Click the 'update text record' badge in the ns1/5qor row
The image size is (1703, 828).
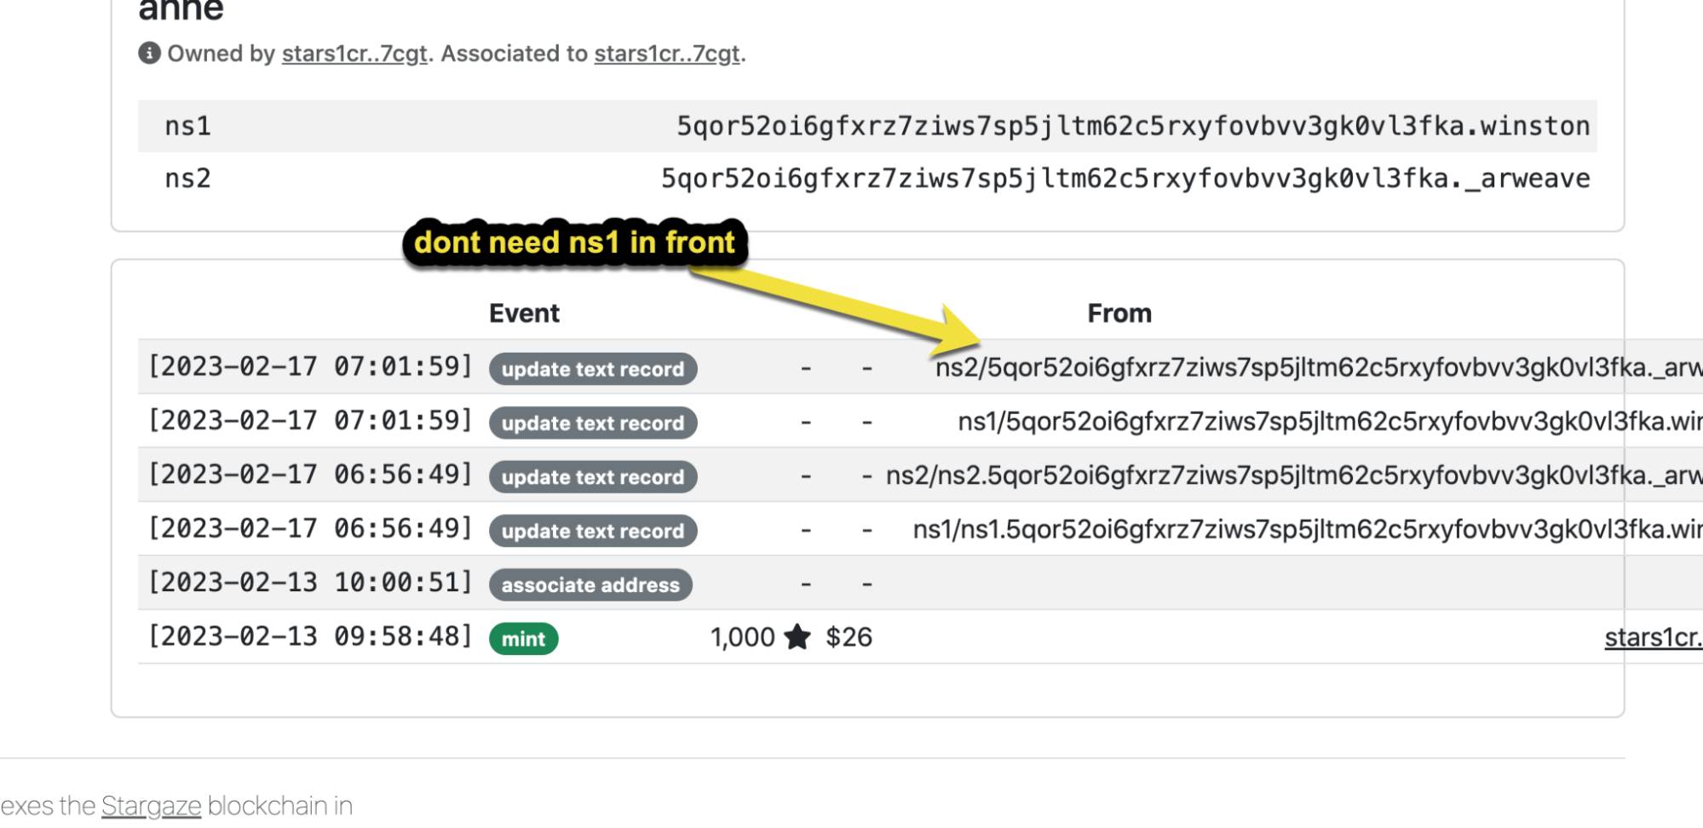pyautogui.click(x=593, y=423)
